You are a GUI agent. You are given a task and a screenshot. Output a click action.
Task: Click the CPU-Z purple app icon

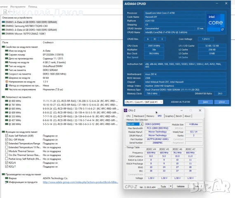(x=125, y=111)
